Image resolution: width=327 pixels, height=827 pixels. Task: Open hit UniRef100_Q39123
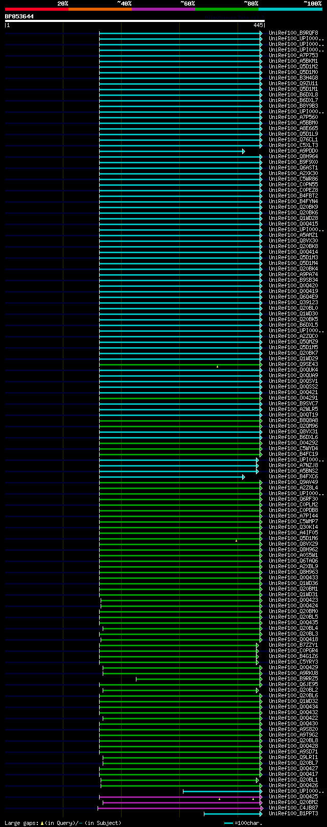click(x=293, y=302)
